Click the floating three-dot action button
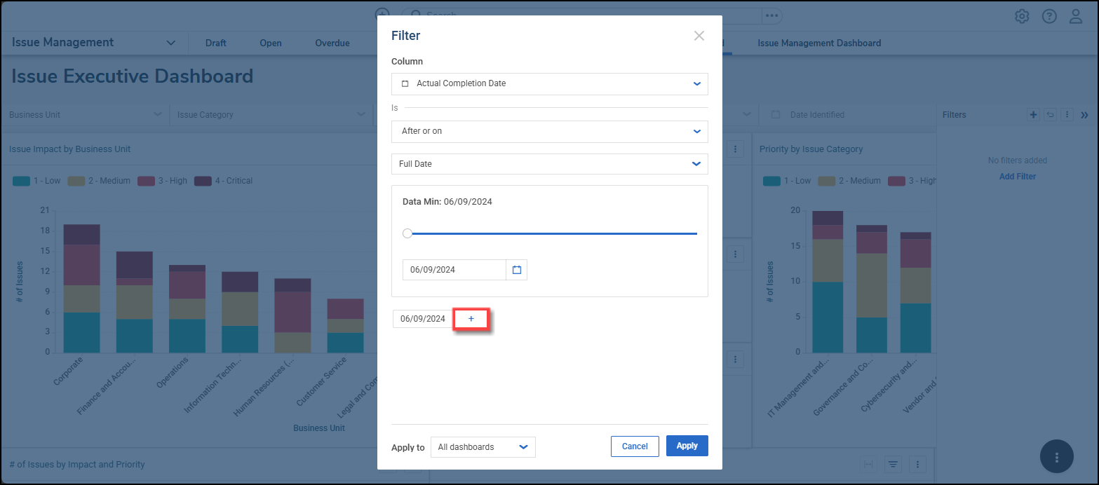The height and width of the screenshot is (485, 1099). [x=1056, y=457]
